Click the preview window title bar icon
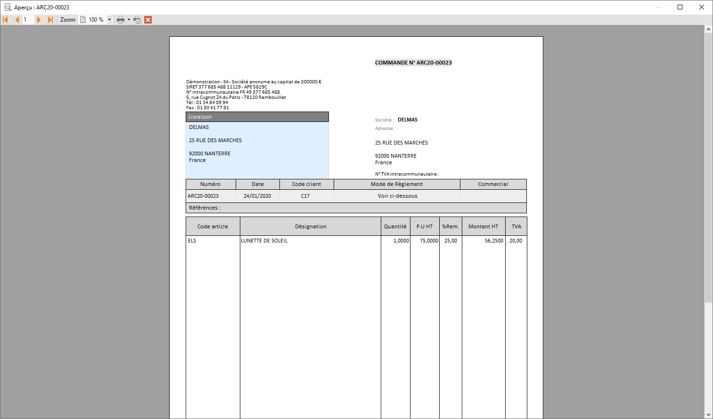 [8, 7]
